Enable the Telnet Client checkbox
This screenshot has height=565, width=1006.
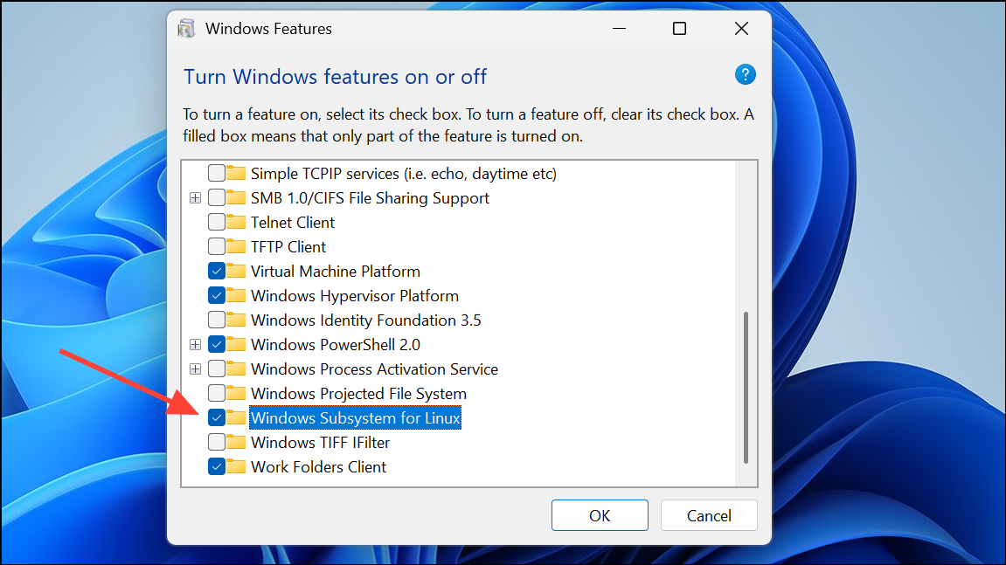point(216,222)
